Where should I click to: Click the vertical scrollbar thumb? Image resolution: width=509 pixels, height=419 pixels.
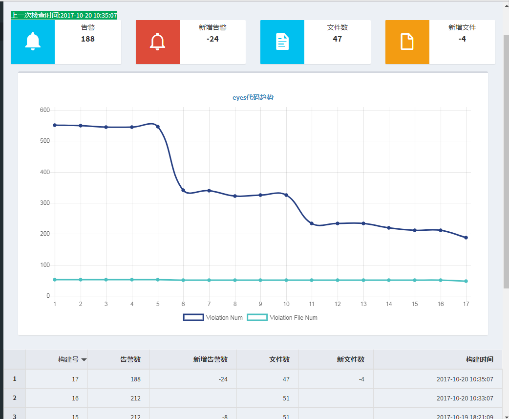(x=506, y=161)
